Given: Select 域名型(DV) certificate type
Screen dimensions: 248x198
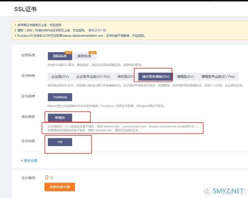Looking at the screenshot, I should [x=125, y=77].
